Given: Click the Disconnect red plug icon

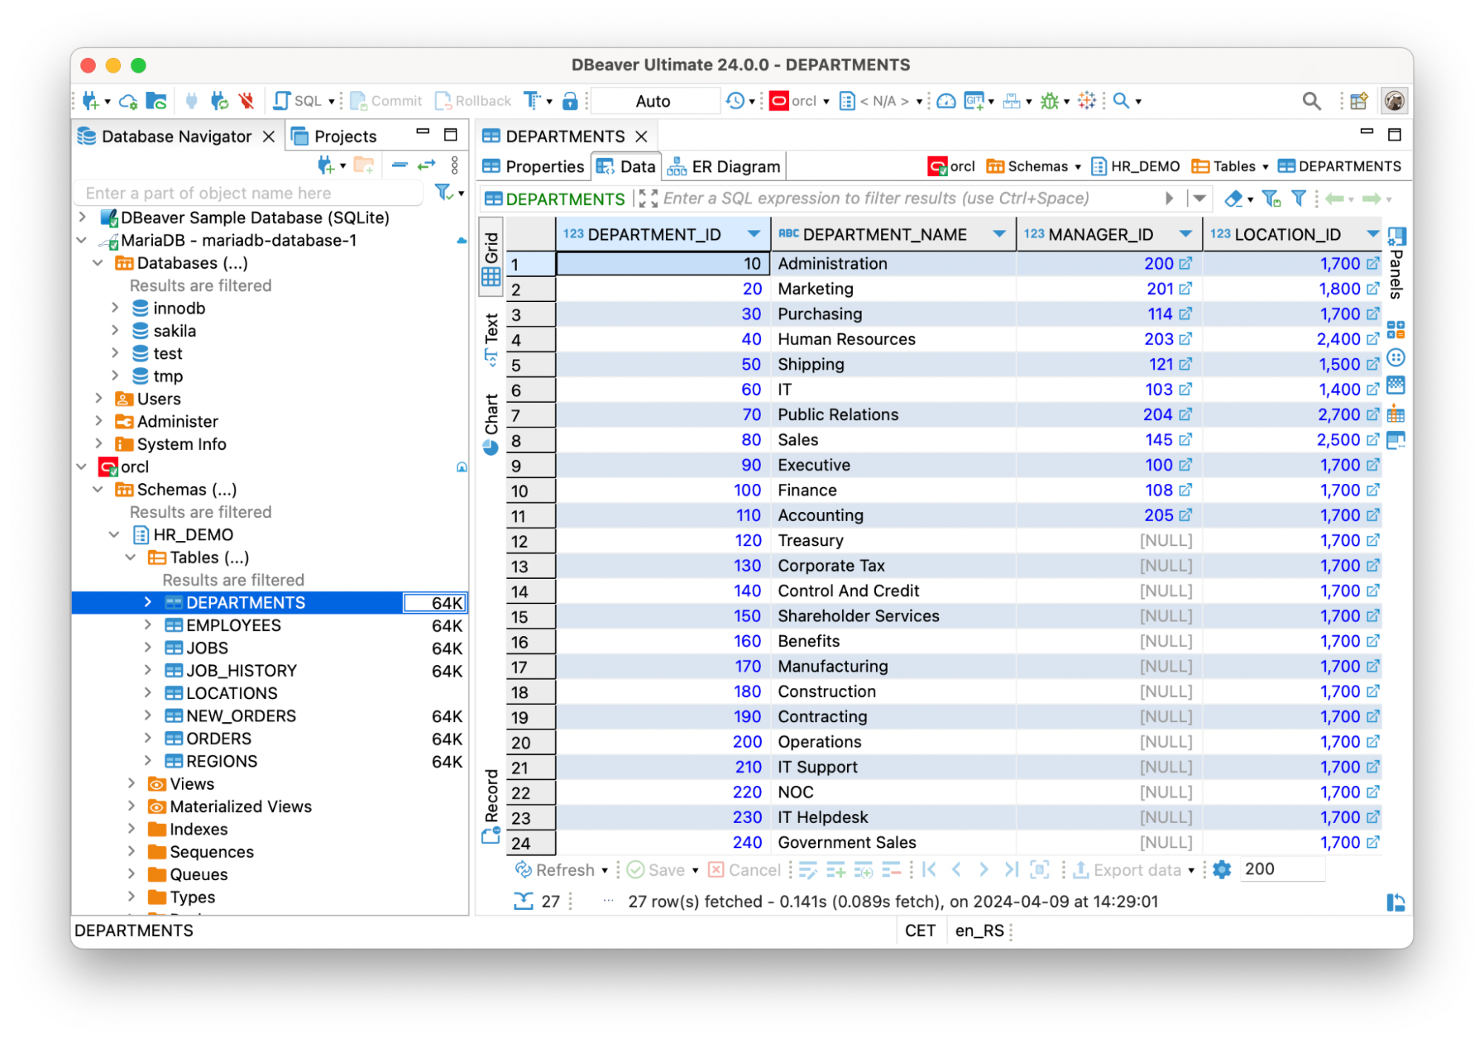Looking at the screenshot, I should coord(246,101).
